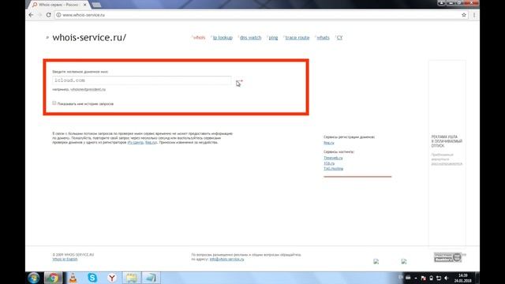Open the whois navigation item
Screen dimensions: 505x284
[199, 38]
